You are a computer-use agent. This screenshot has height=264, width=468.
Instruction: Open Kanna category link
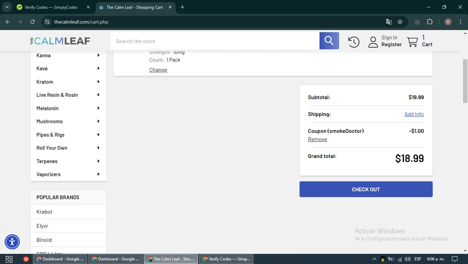click(x=43, y=55)
